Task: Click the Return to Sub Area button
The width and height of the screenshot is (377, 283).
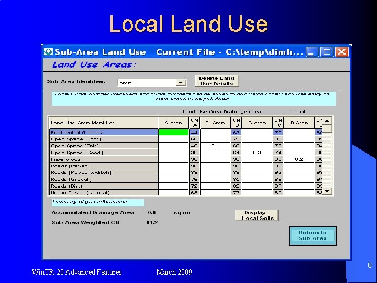Action: pos(313,236)
